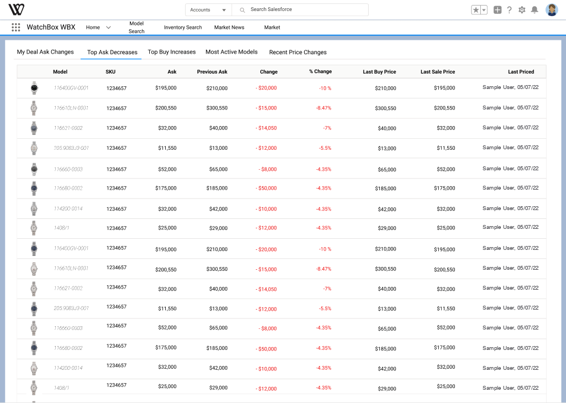Expand the Home tab chevron
Viewport: 566px width, 403px height.
108,28
